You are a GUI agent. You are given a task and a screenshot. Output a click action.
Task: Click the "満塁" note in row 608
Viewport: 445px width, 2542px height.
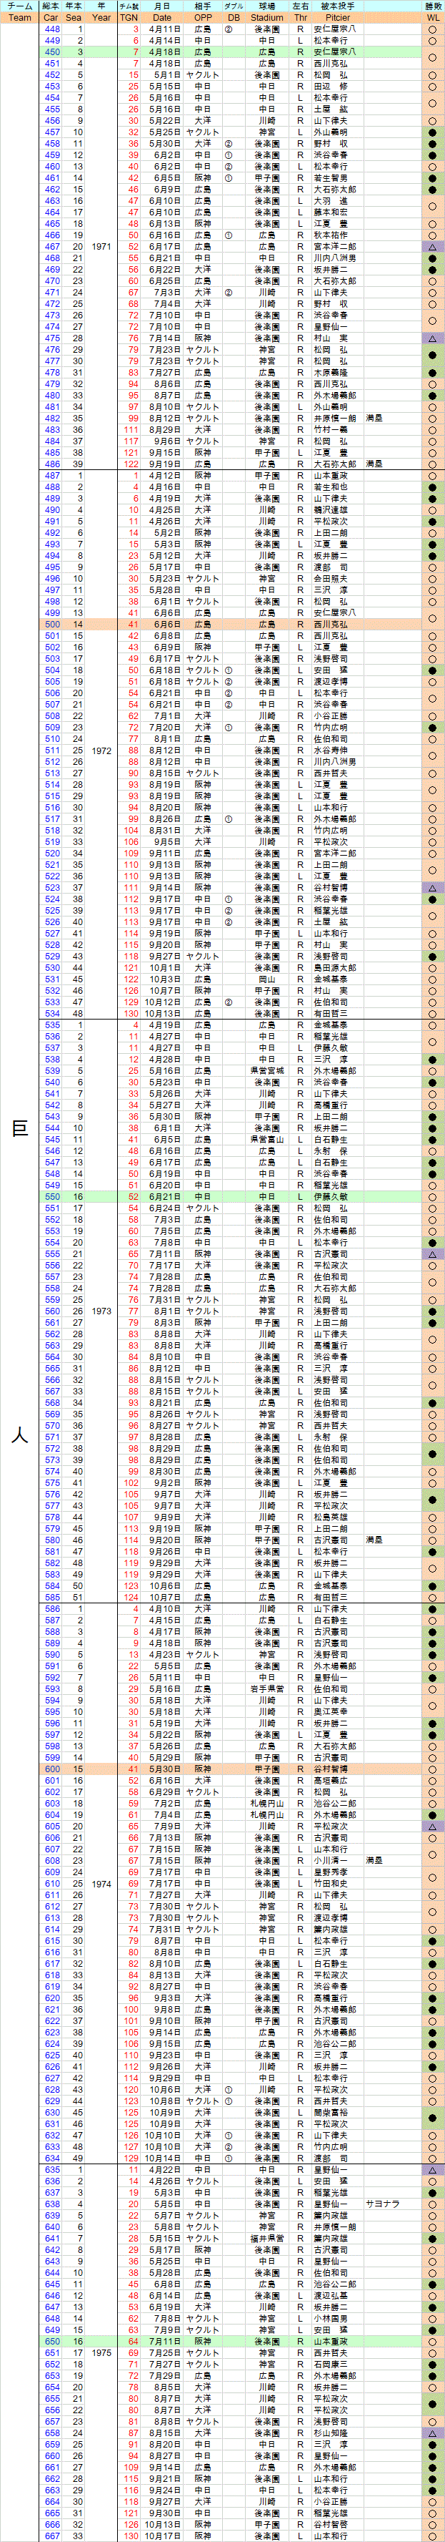pyautogui.click(x=374, y=1860)
